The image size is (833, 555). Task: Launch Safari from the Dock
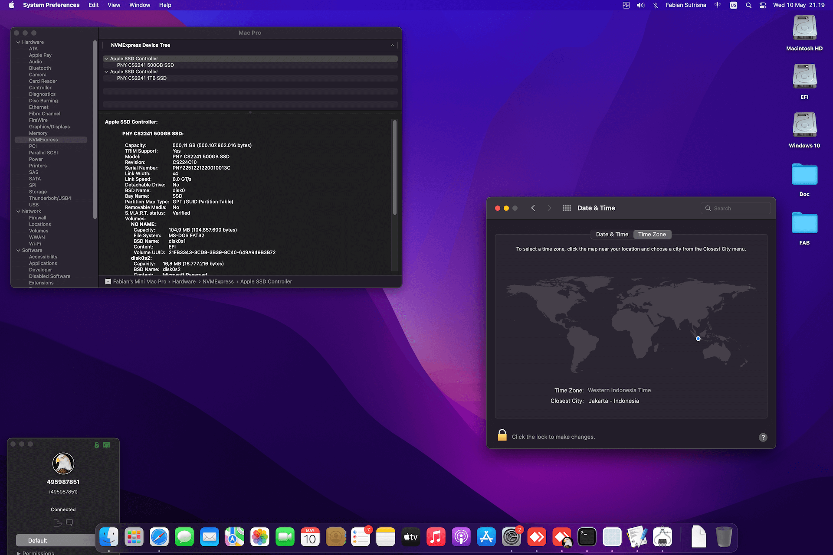159,538
